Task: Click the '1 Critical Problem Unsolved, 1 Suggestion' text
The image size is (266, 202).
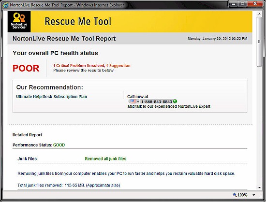Action: pyautogui.click(x=92, y=66)
